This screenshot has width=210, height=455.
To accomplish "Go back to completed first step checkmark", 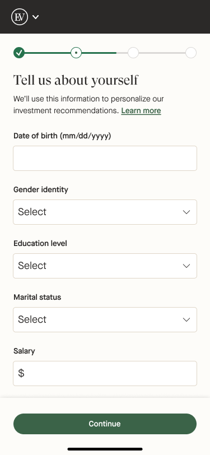I will 19,53.
